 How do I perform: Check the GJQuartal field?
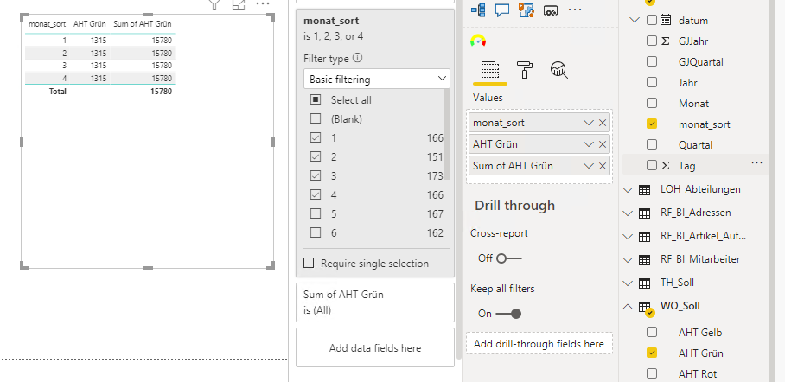point(652,61)
